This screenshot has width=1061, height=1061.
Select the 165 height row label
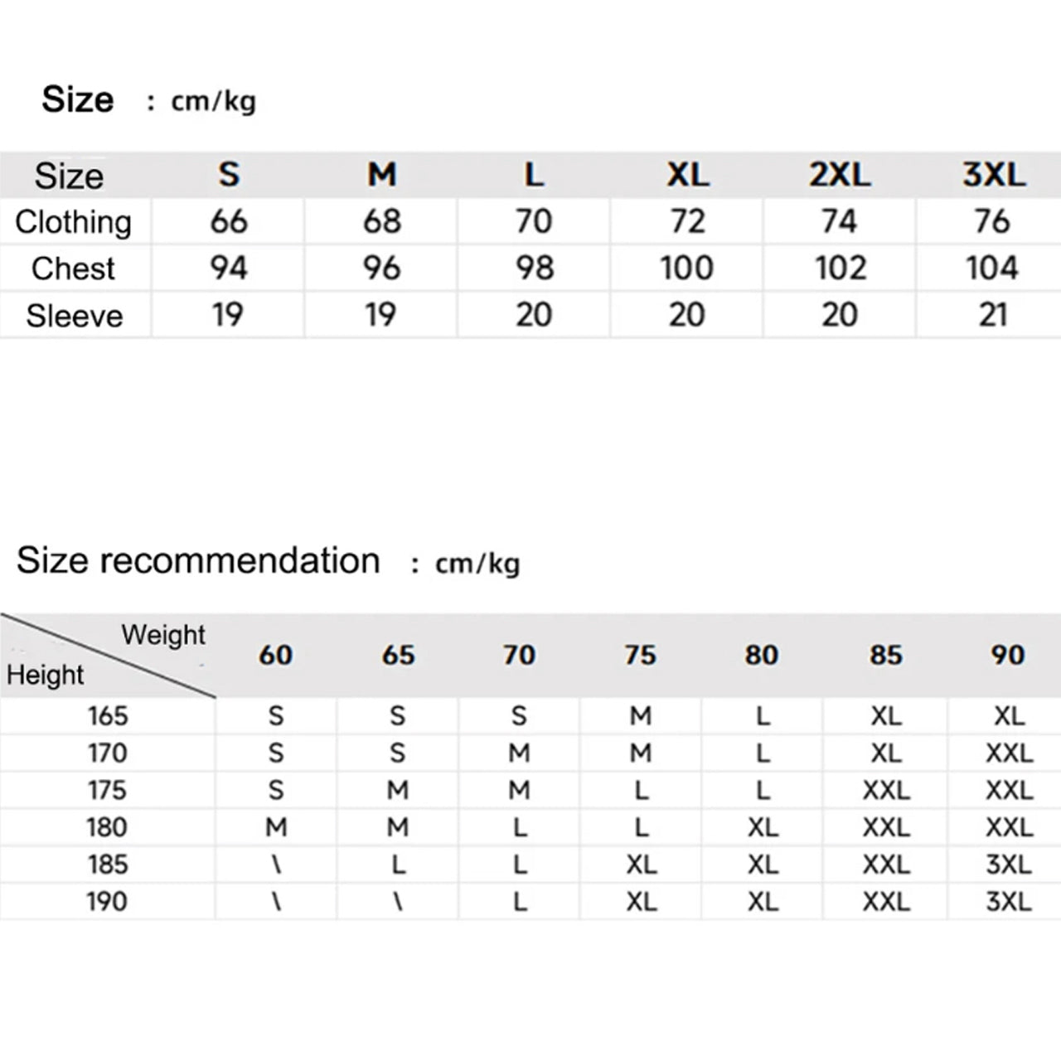click(x=108, y=715)
